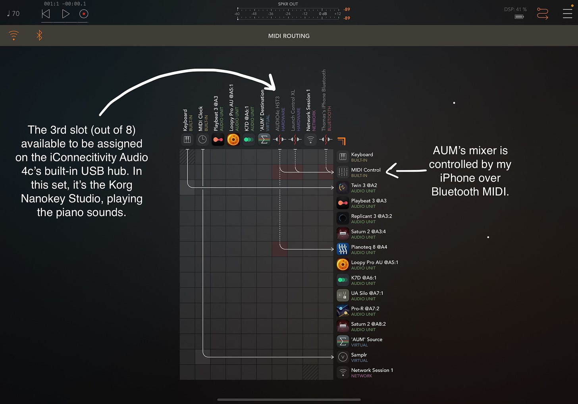Tap the orange corner icon beside source columns
The height and width of the screenshot is (404, 578).
click(341, 141)
